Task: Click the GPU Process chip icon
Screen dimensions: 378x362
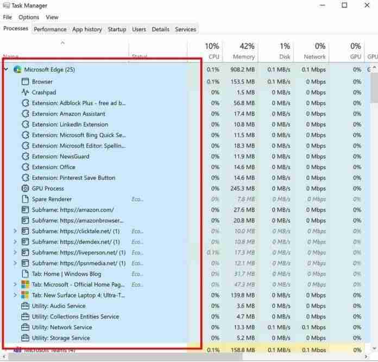Action: point(25,189)
